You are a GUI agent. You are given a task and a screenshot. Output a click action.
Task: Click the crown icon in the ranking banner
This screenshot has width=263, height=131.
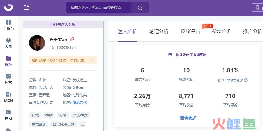pyautogui.click(x=35, y=61)
